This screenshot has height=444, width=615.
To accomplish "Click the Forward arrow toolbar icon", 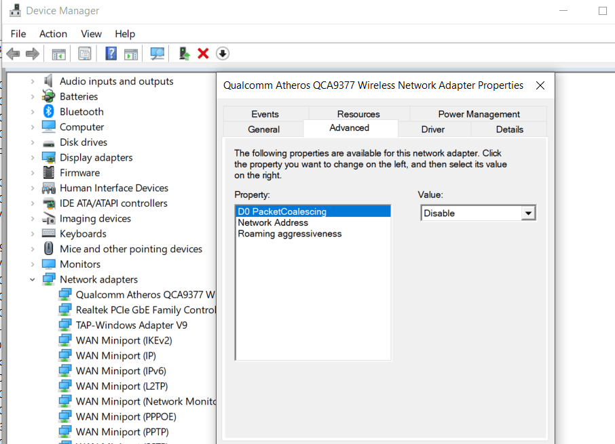I will tap(33, 54).
